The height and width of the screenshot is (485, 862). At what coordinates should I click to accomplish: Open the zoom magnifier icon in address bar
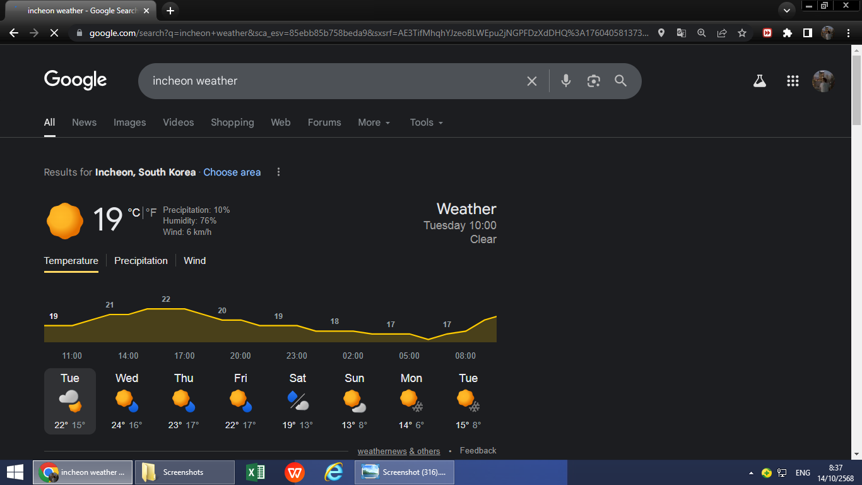[x=702, y=33]
